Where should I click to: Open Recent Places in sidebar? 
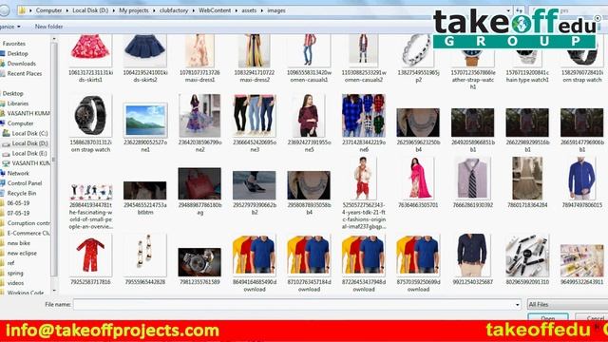coord(24,74)
